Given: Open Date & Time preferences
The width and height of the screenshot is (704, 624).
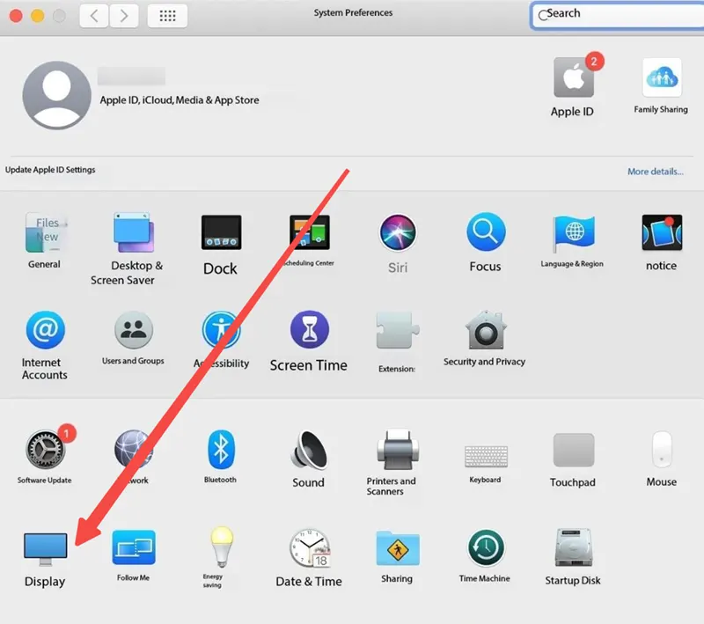Looking at the screenshot, I should pos(308,547).
